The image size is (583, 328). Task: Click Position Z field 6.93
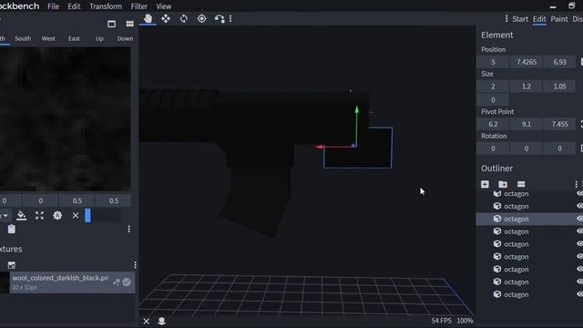tap(559, 62)
